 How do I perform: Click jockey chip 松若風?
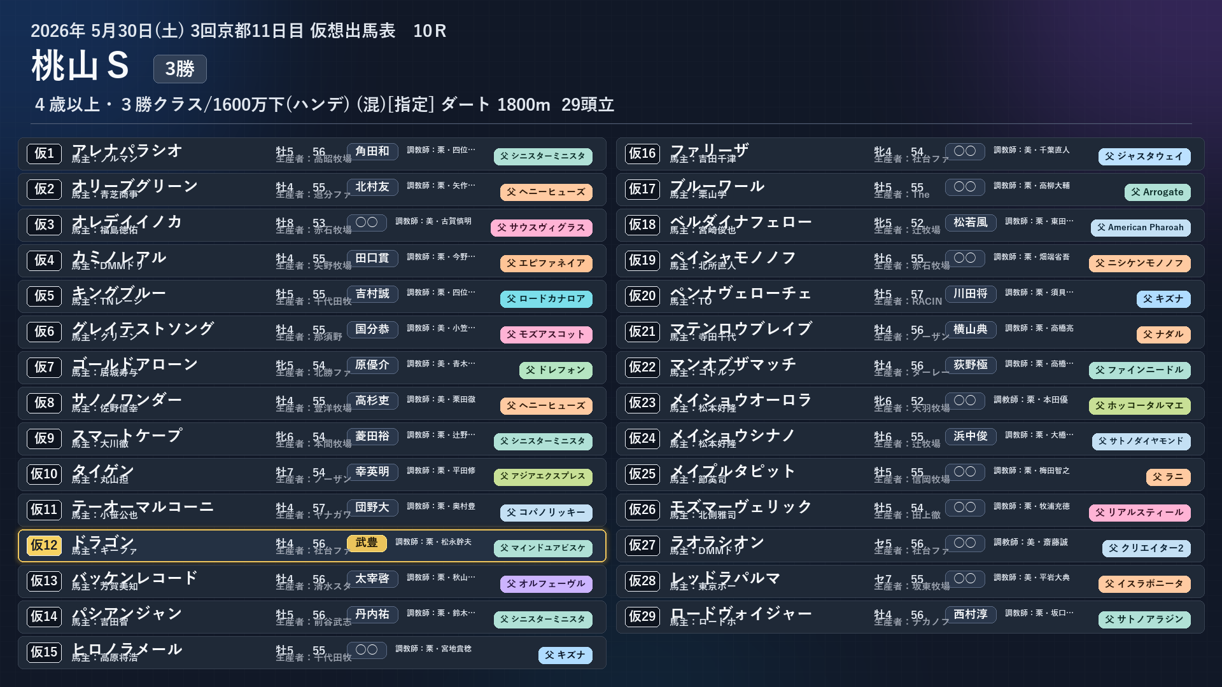click(x=971, y=223)
